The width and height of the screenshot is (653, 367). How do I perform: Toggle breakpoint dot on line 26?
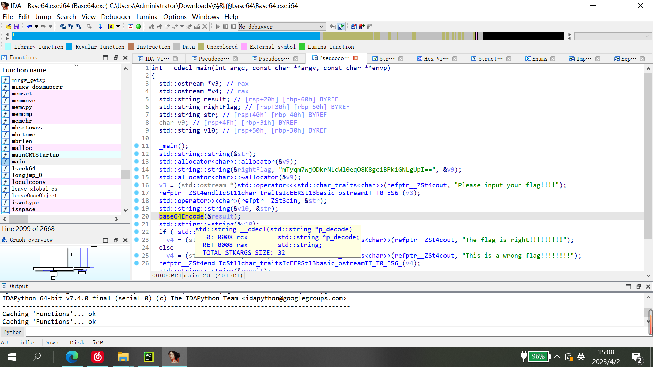coord(136,263)
